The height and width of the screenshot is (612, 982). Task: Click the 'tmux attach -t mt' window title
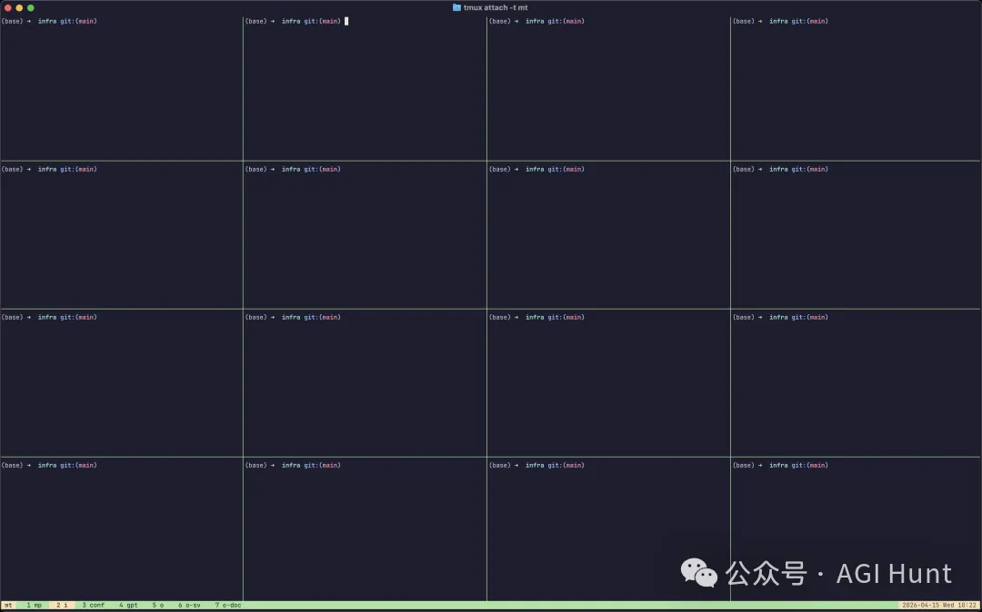[x=496, y=7]
